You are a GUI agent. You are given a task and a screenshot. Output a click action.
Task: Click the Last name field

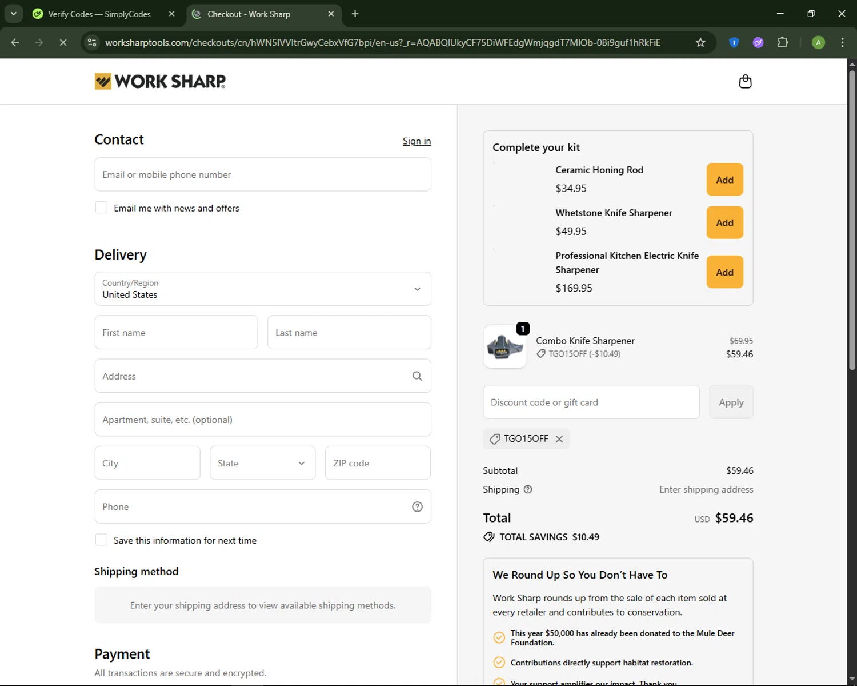coord(349,332)
